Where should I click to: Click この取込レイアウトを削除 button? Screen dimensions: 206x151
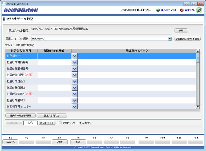(x=187, y=39)
